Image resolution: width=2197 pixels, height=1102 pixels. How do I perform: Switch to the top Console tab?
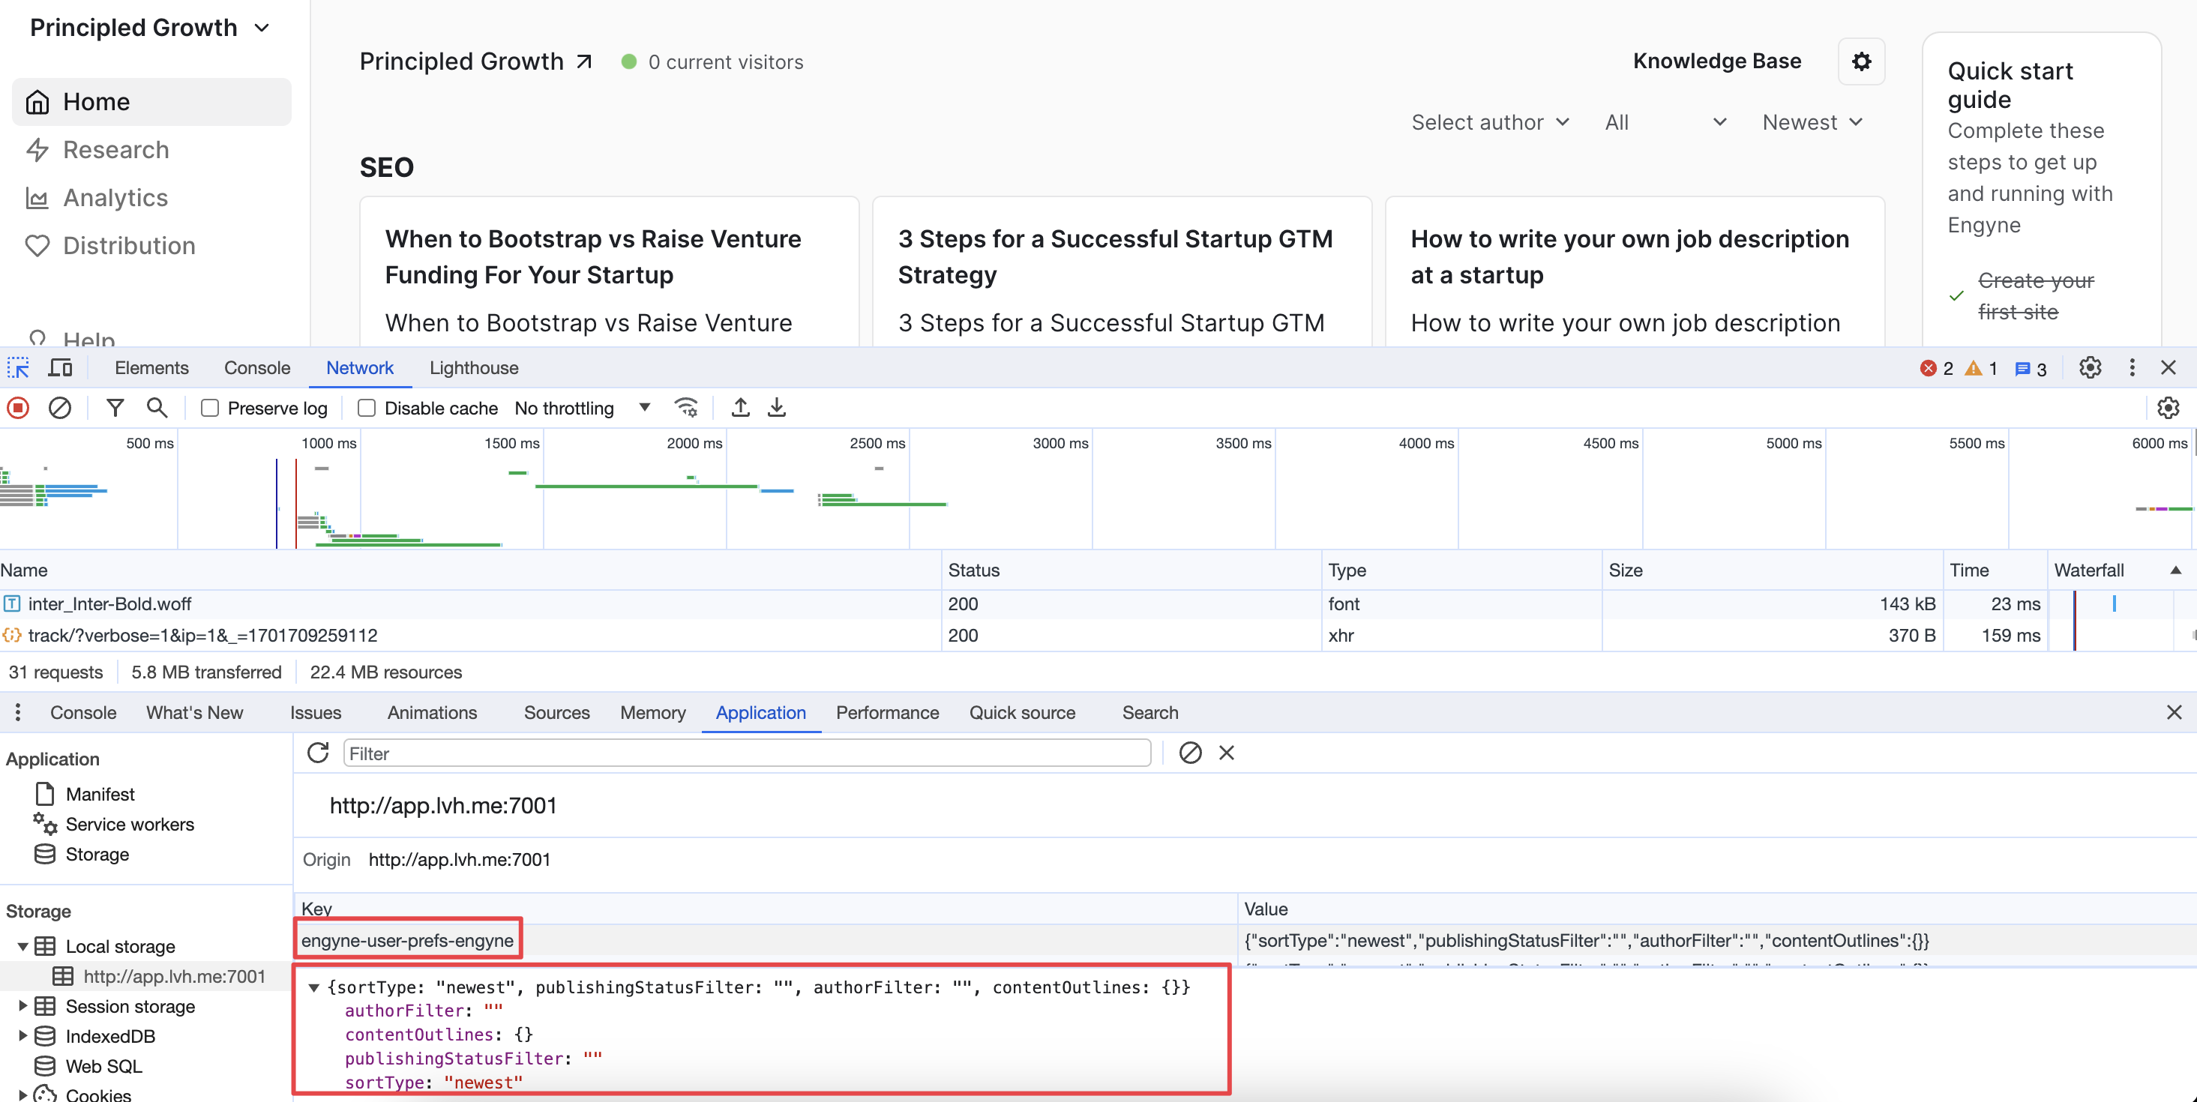256,367
